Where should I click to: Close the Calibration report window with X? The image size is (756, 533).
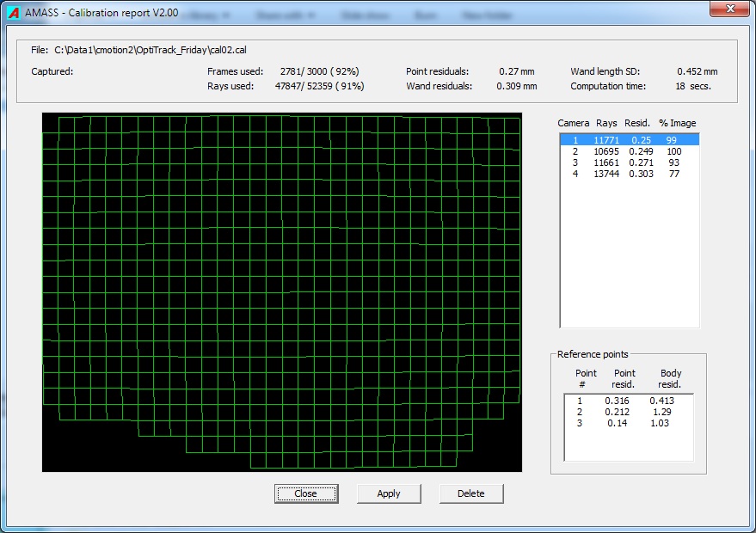(x=729, y=9)
